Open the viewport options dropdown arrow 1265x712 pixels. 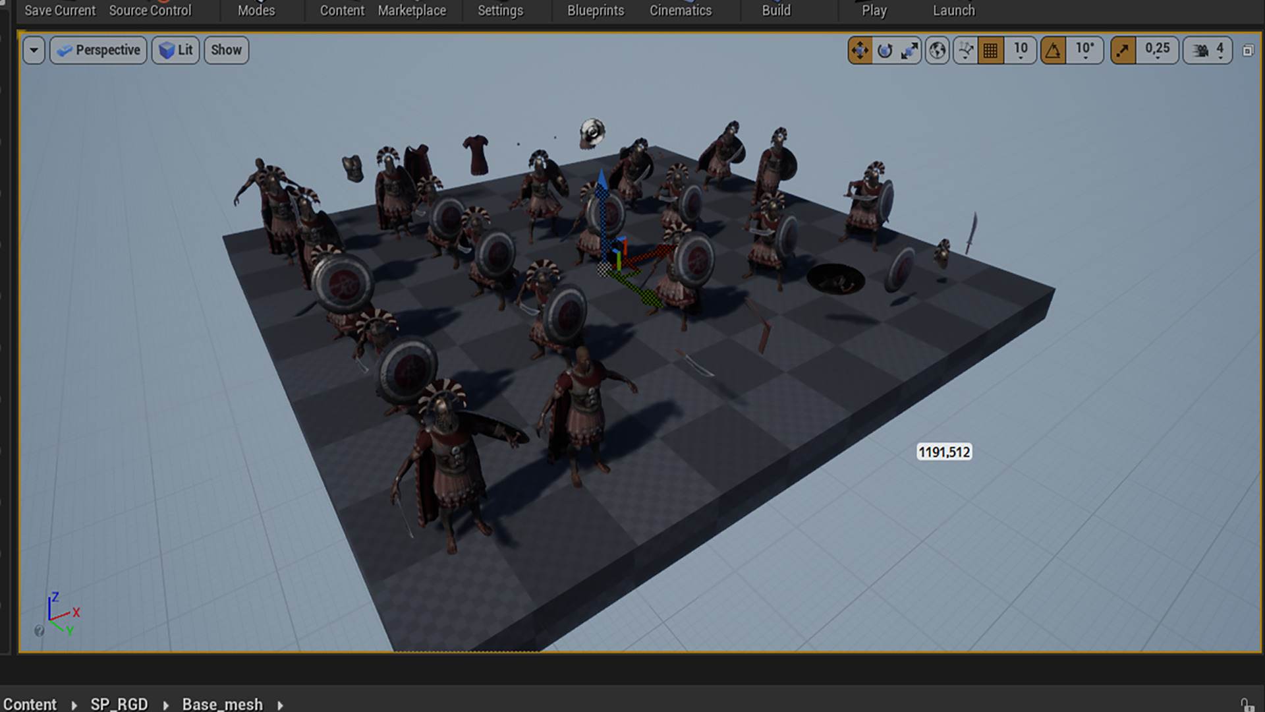pos(34,50)
